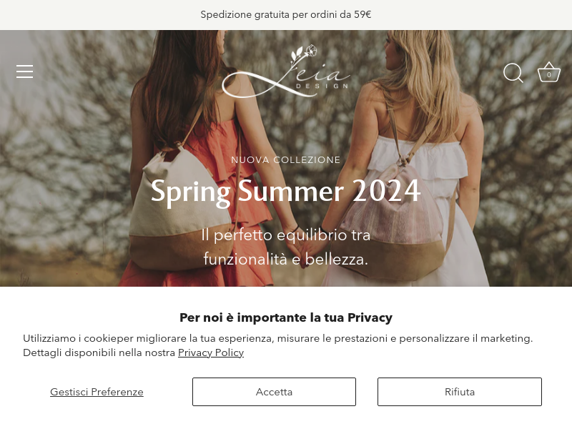
Task: Open Gestisci Preferenze cookie settings
Action: (x=97, y=392)
